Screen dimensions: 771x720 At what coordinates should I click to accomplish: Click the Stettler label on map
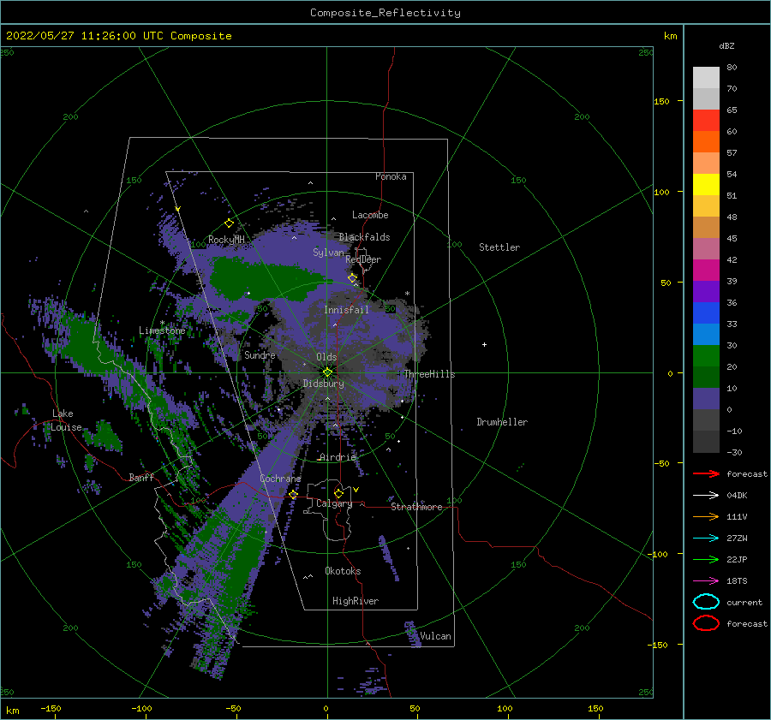pos(499,247)
